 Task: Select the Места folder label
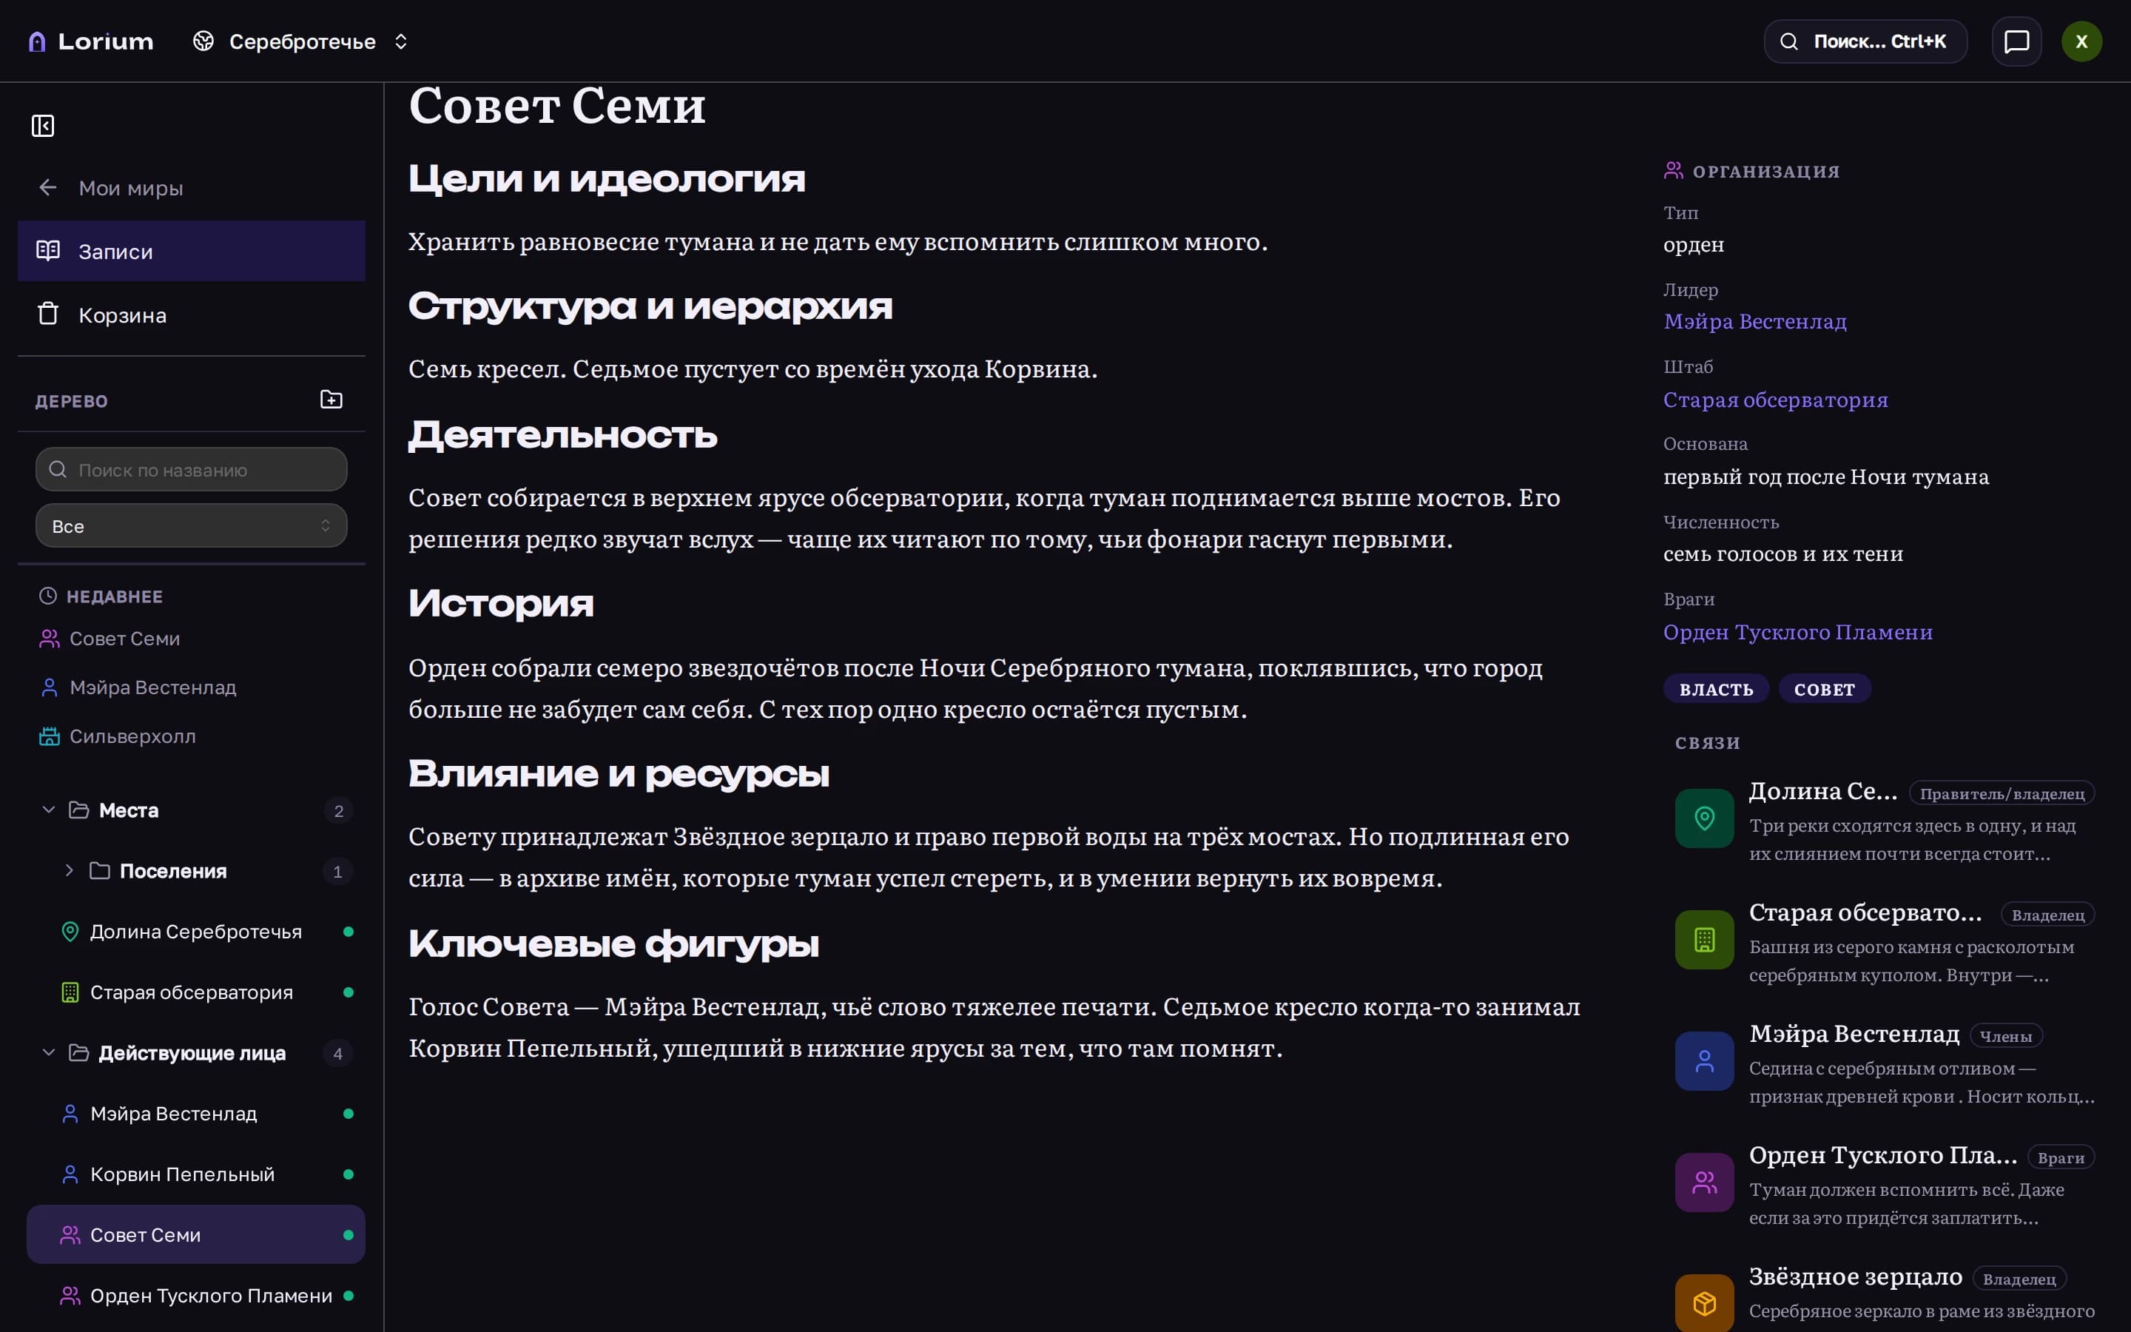[129, 810]
